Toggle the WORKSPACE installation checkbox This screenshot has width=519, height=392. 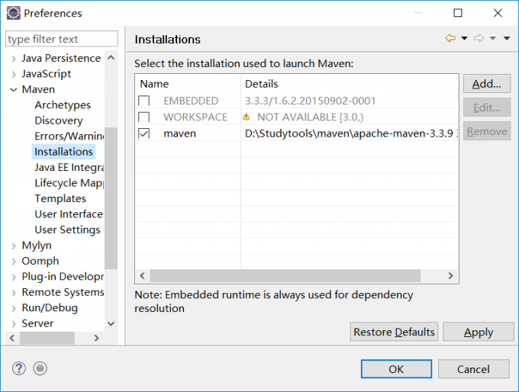[x=144, y=117]
